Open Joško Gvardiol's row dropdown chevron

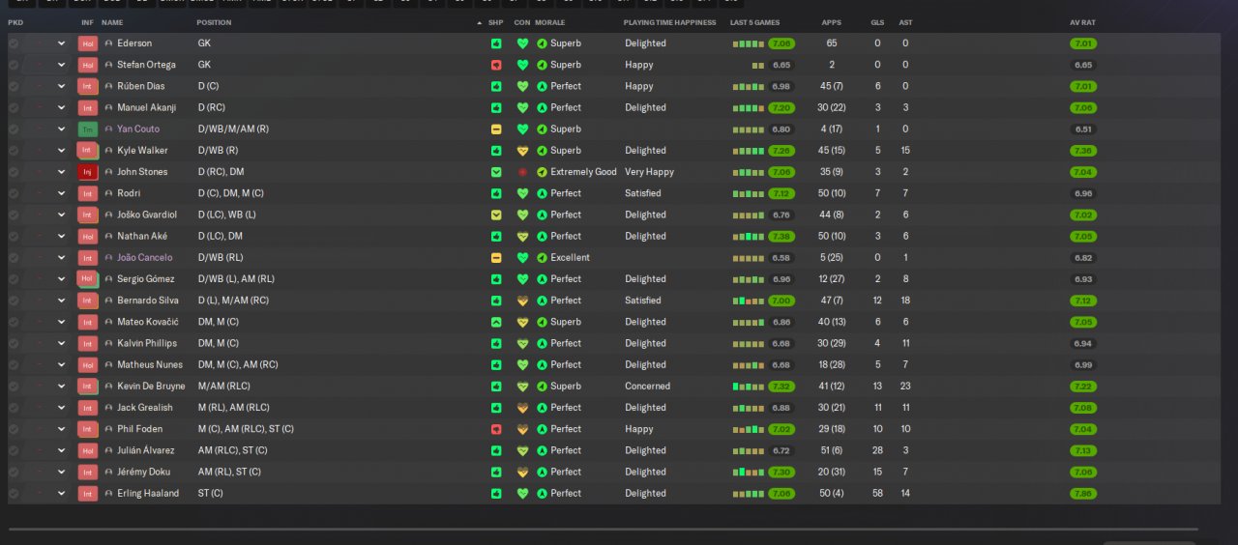[61, 215]
